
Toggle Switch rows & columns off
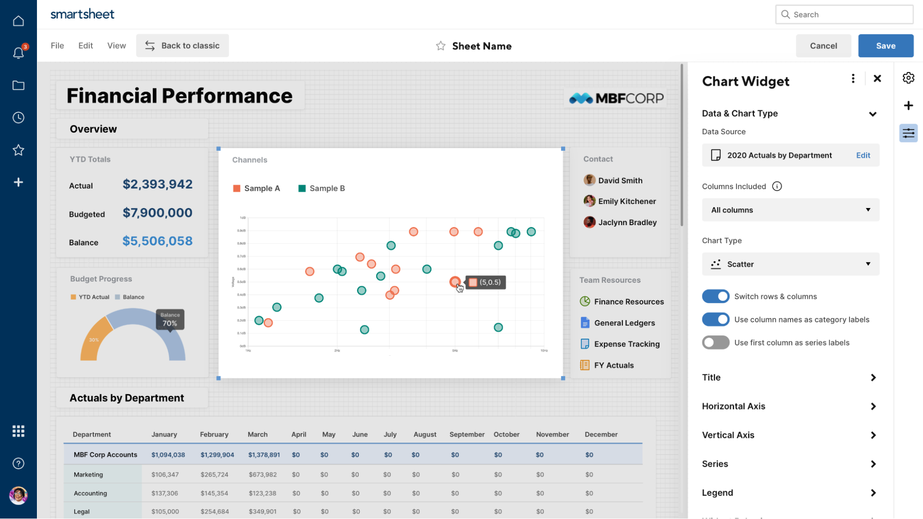click(715, 296)
